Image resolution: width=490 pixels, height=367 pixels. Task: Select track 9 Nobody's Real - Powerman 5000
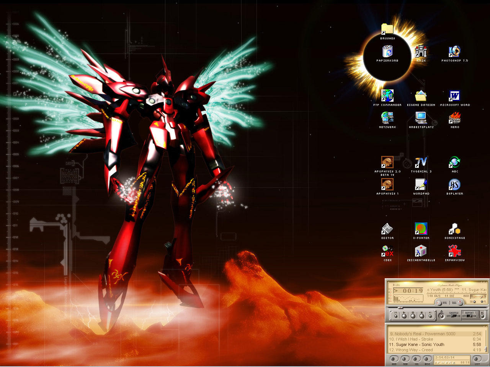tap(436, 334)
